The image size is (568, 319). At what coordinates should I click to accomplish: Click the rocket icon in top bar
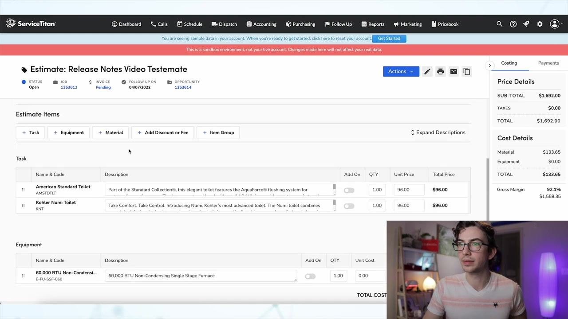(x=526, y=24)
